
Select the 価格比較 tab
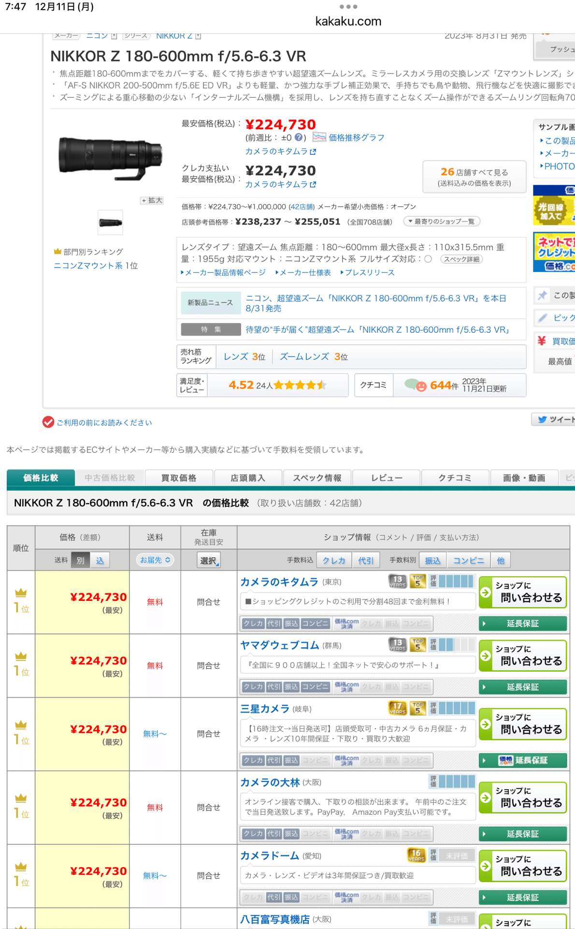click(x=41, y=478)
